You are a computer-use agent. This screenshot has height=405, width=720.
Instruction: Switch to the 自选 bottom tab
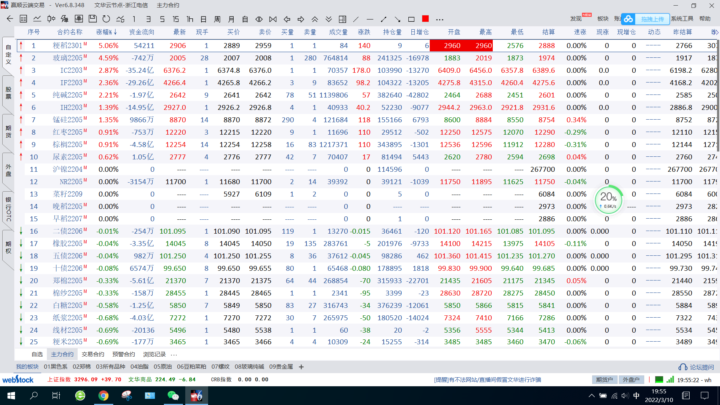[x=37, y=354]
